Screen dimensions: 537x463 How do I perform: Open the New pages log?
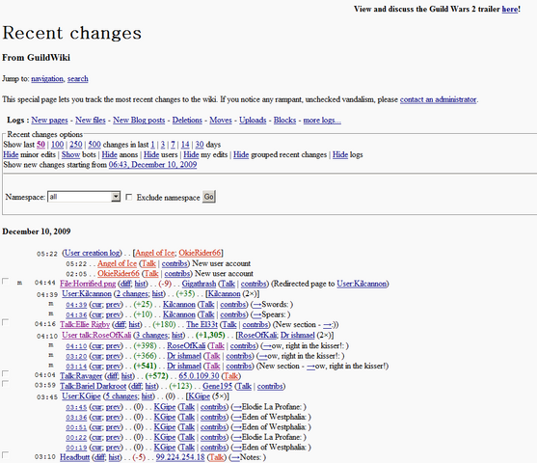click(50, 121)
